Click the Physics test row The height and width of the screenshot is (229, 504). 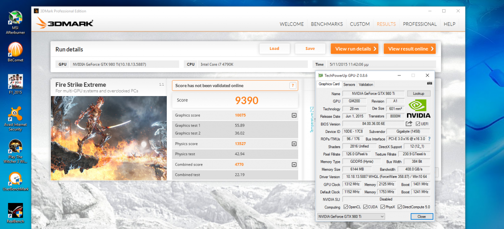click(x=235, y=154)
